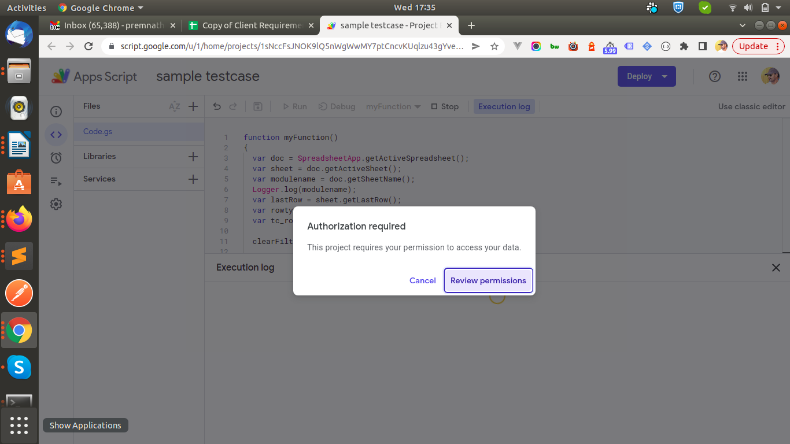Click the Redo arrow in editor toolbar
The height and width of the screenshot is (444, 790).
pos(233,106)
